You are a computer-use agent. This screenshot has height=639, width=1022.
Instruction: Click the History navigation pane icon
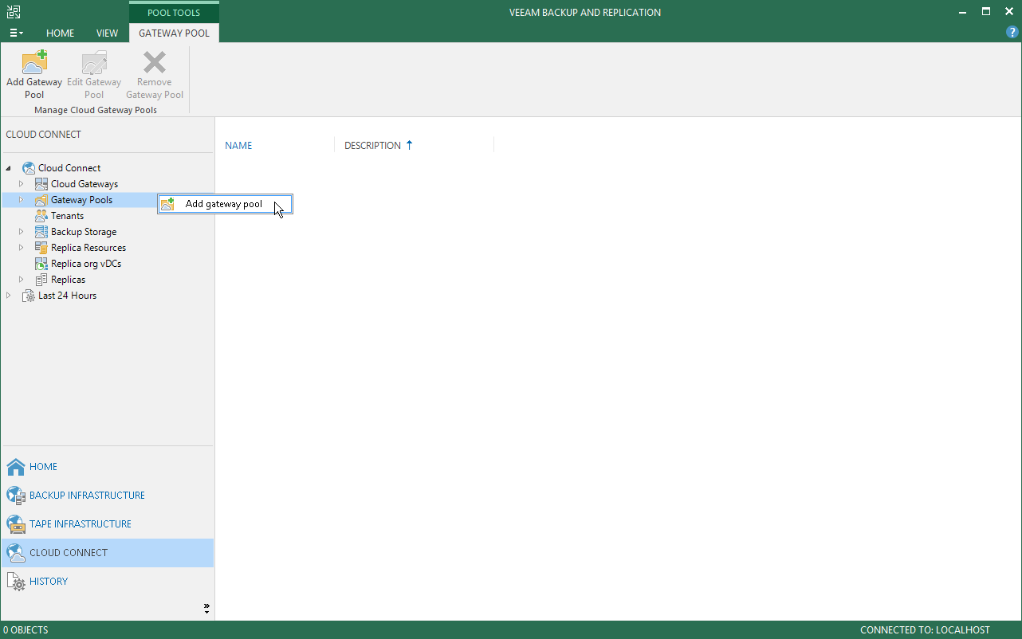pos(16,582)
